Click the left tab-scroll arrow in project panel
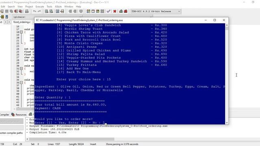 click(6, 22)
